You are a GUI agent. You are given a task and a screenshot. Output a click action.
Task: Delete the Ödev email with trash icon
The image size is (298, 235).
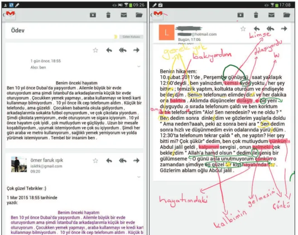(108, 15)
